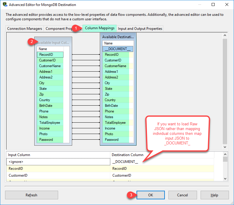Select Address2 in Available Input Columns
The height and width of the screenshot is (205, 234).
tap(50, 77)
